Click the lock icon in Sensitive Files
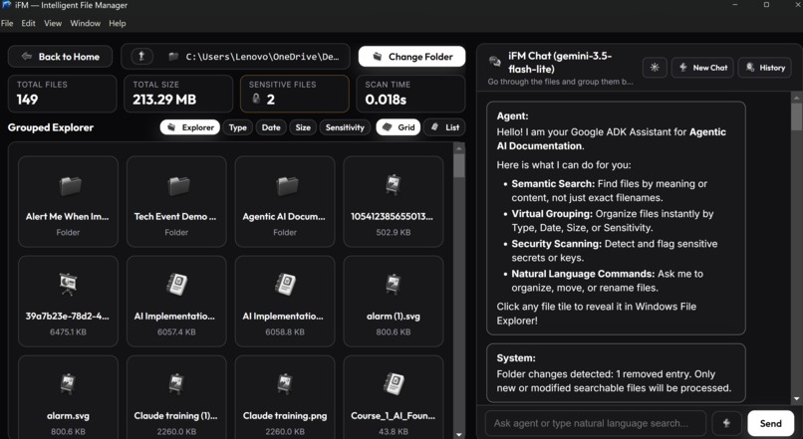The image size is (803, 439). (257, 99)
